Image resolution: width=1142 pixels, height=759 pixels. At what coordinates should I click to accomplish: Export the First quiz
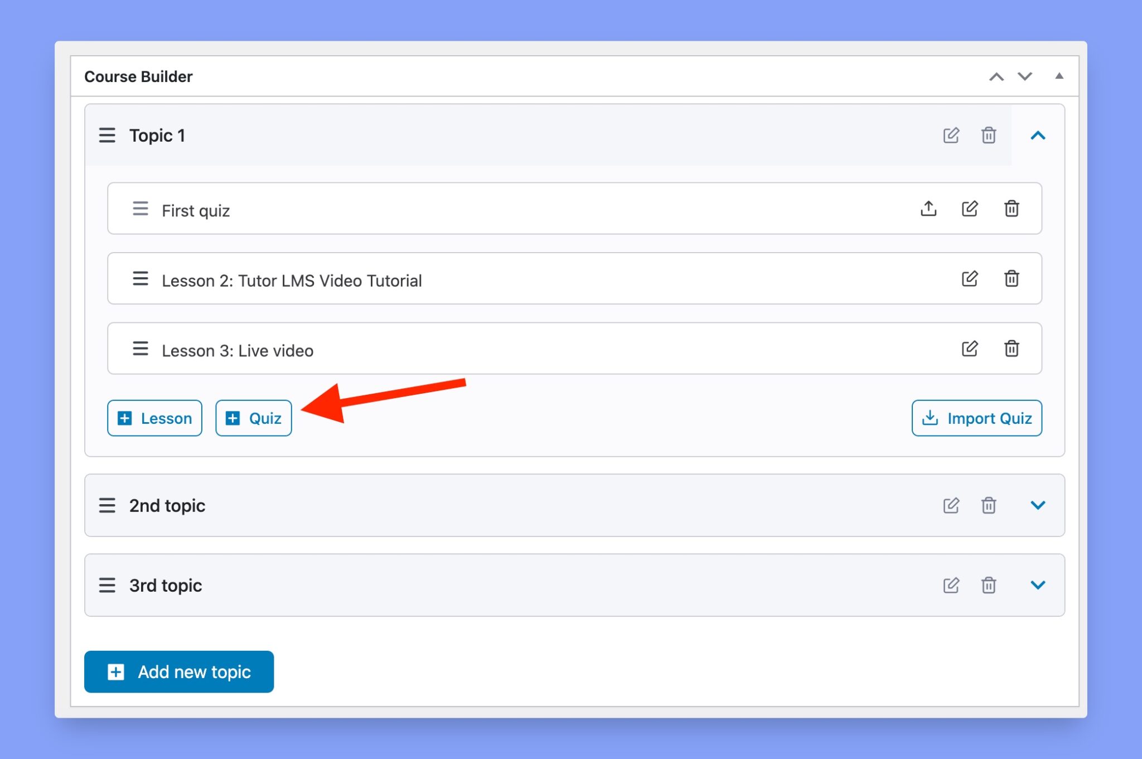pyautogui.click(x=928, y=209)
